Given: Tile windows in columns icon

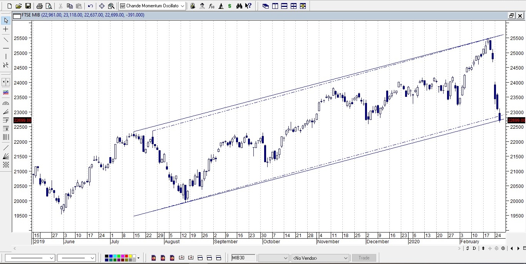Looking at the screenshot, I should 275,6.
